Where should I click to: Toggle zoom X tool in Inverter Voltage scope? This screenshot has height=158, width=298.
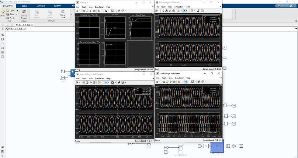[106, 83]
